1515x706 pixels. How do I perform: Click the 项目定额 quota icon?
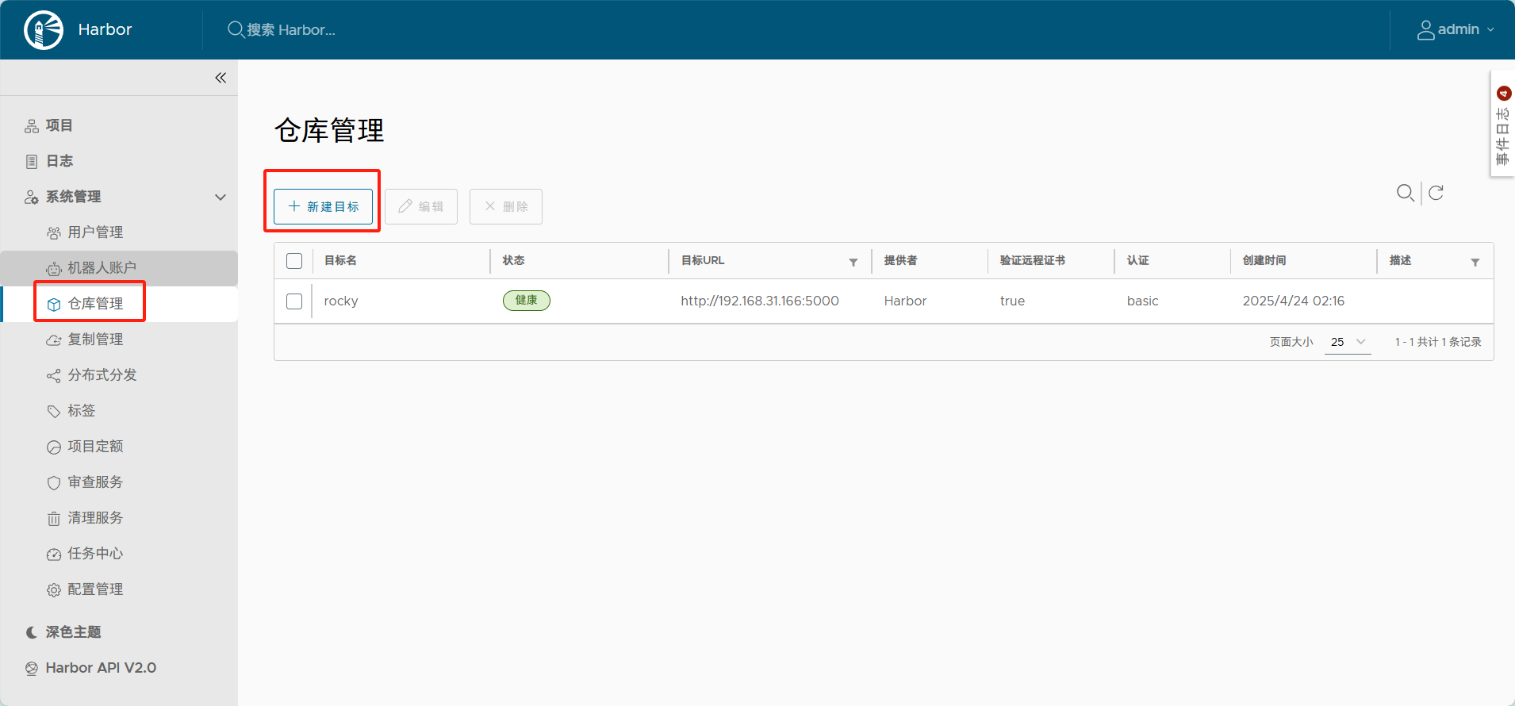coord(54,447)
